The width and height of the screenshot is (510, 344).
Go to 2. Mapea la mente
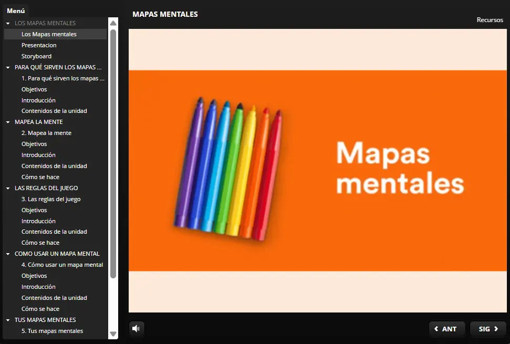point(46,133)
